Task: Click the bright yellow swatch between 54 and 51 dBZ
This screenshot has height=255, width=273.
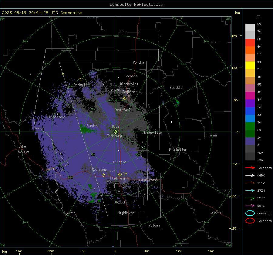Action: (250, 65)
